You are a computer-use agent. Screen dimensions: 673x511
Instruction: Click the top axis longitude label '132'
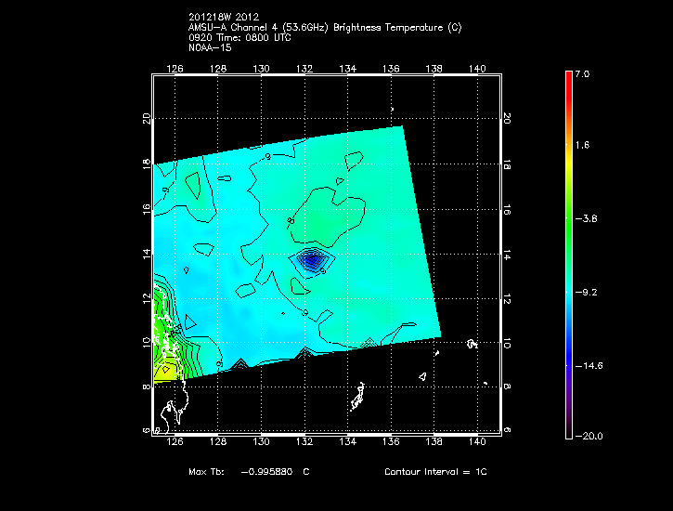pos(304,69)
